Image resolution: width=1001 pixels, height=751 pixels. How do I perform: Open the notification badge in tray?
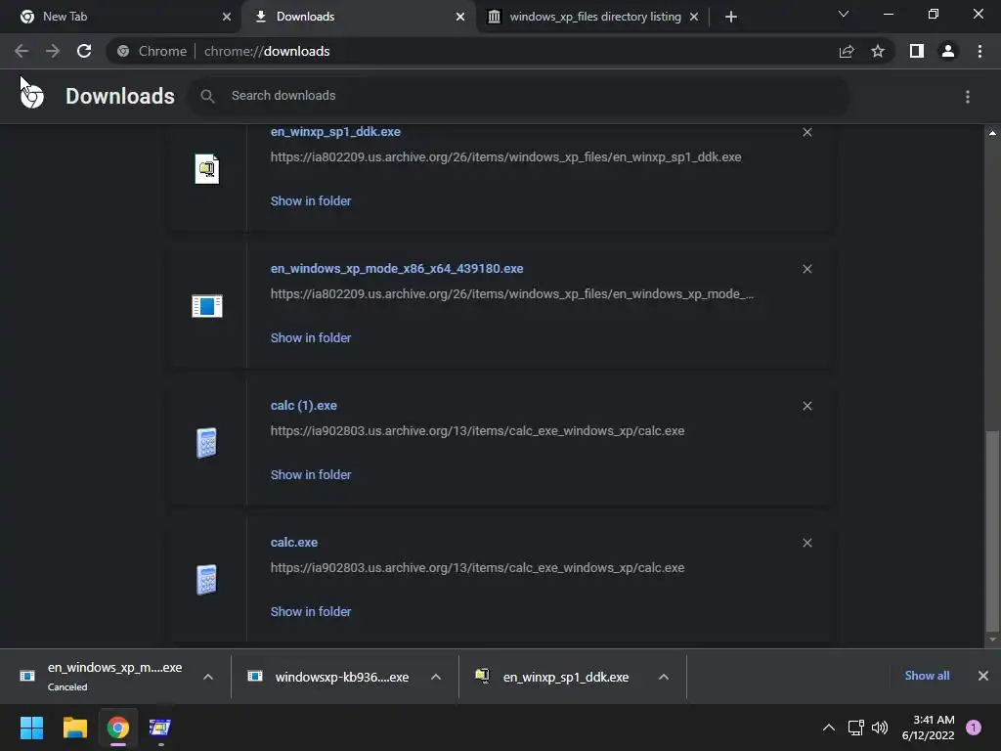[974, 728]
